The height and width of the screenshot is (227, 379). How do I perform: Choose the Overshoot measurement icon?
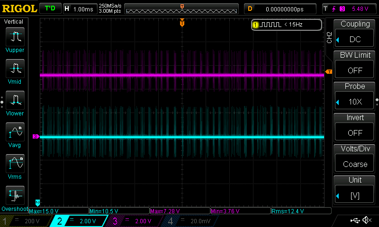click(16, 195)
